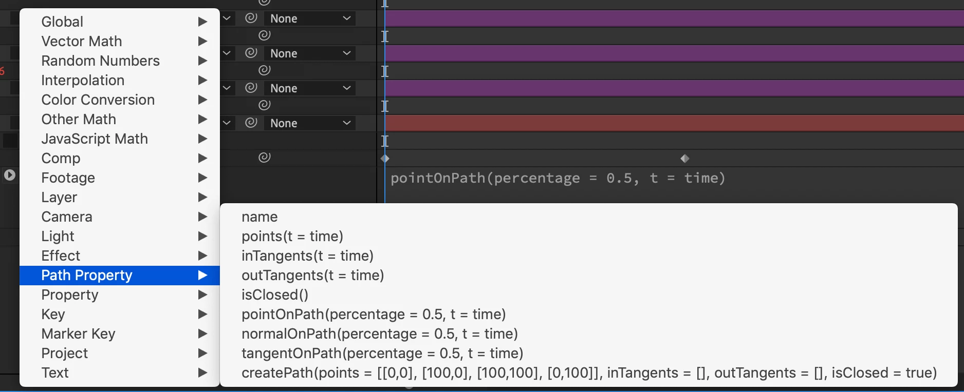
Task: Click the expression language menu play button
Action: (x=9, y=175)
